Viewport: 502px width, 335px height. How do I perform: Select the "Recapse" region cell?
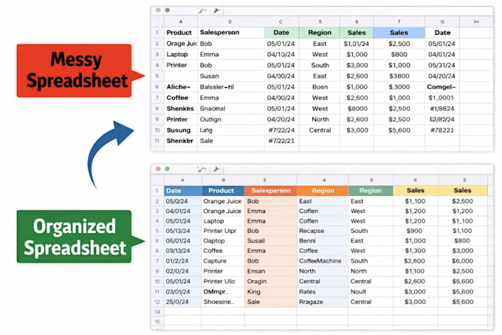tap(323, 231)
